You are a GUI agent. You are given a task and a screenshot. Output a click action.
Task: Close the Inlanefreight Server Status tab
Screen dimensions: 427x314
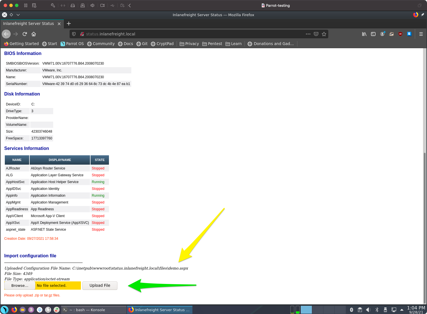[59, 24]
